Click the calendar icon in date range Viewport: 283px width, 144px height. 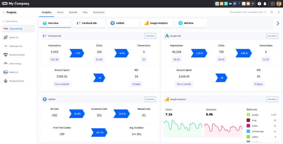tap(231, 12)
